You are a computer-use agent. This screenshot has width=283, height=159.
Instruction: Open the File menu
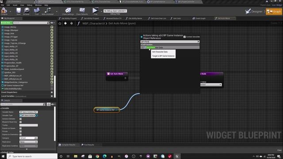coord(3,5)
